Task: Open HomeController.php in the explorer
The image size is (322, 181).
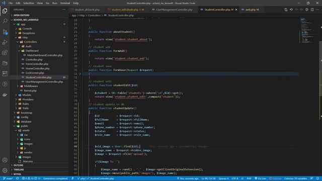Action: click(x=37, y=68)
